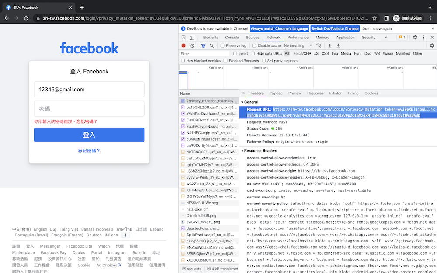Switch to the Sources panel

point(253,37)
